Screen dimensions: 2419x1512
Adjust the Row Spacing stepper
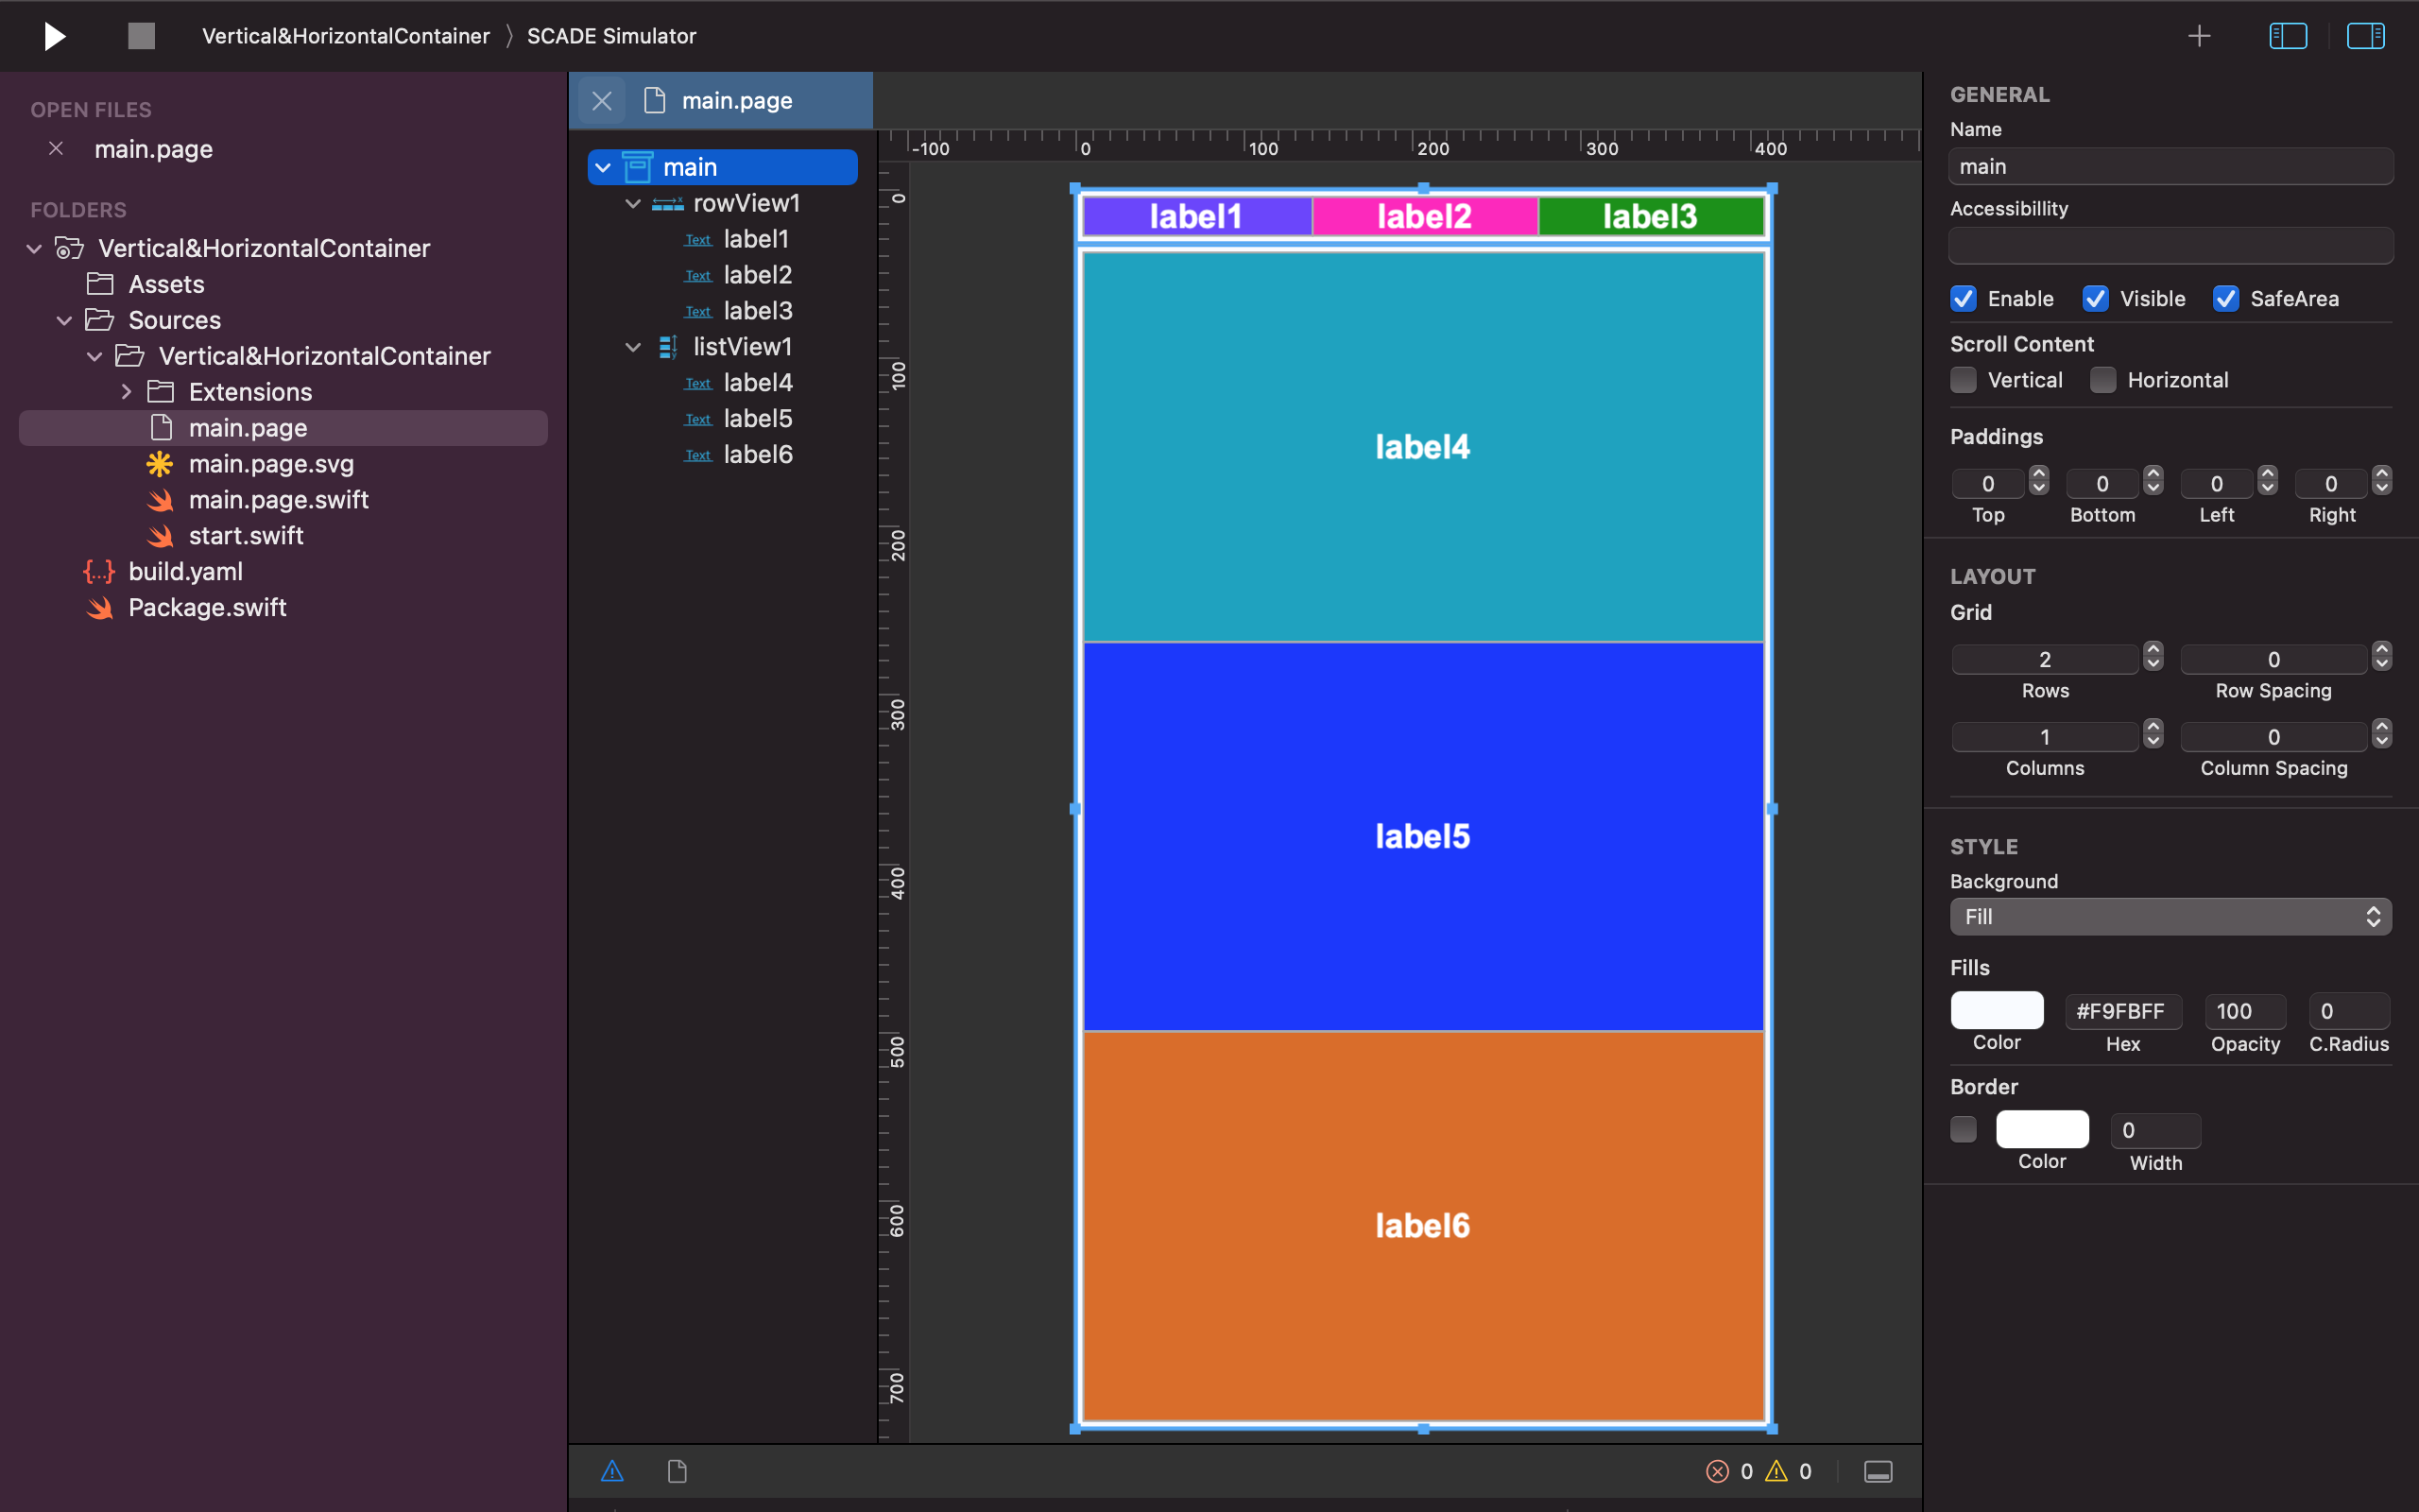point(2382,657)
